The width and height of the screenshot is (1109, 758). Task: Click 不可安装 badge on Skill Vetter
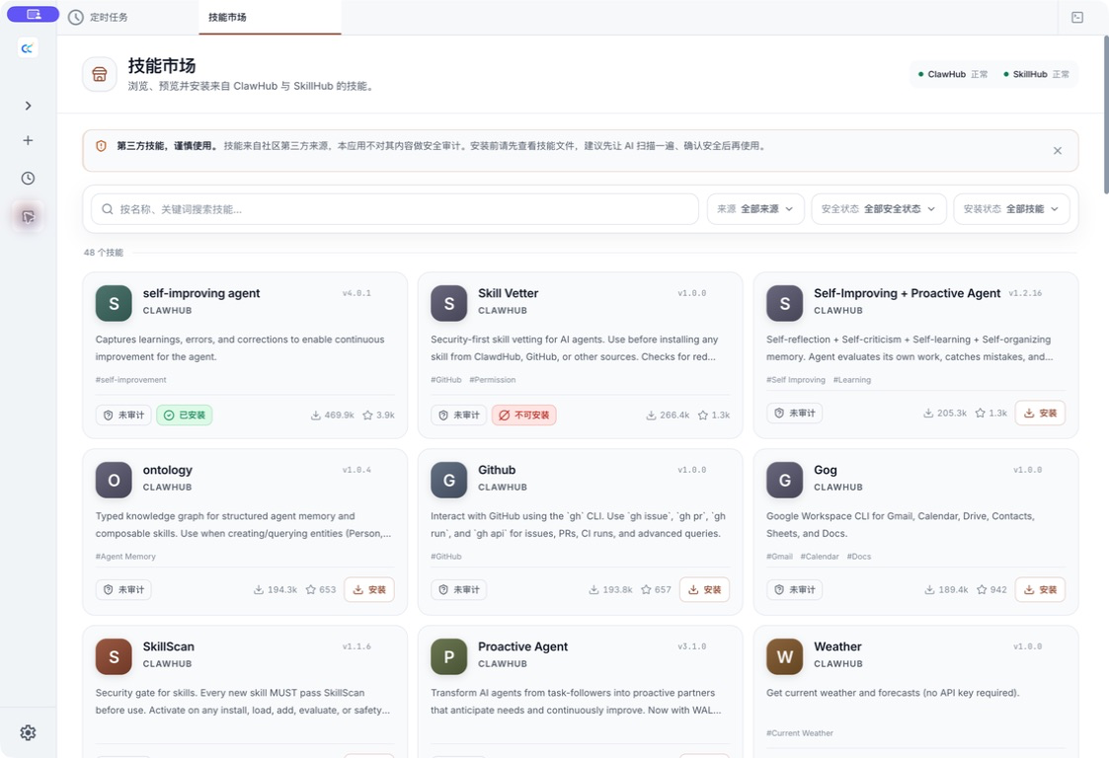(x=524, y=416)
